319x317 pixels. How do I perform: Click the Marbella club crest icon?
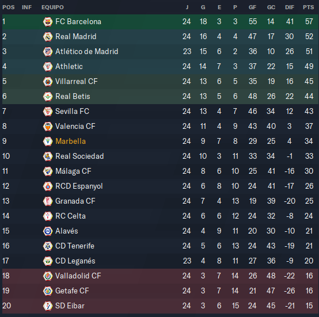pyautogui.click(x=48, y=142)
